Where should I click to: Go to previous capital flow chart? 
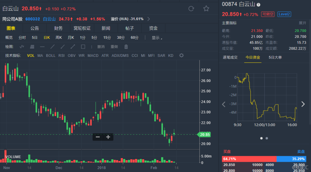[x=224, y=104]
